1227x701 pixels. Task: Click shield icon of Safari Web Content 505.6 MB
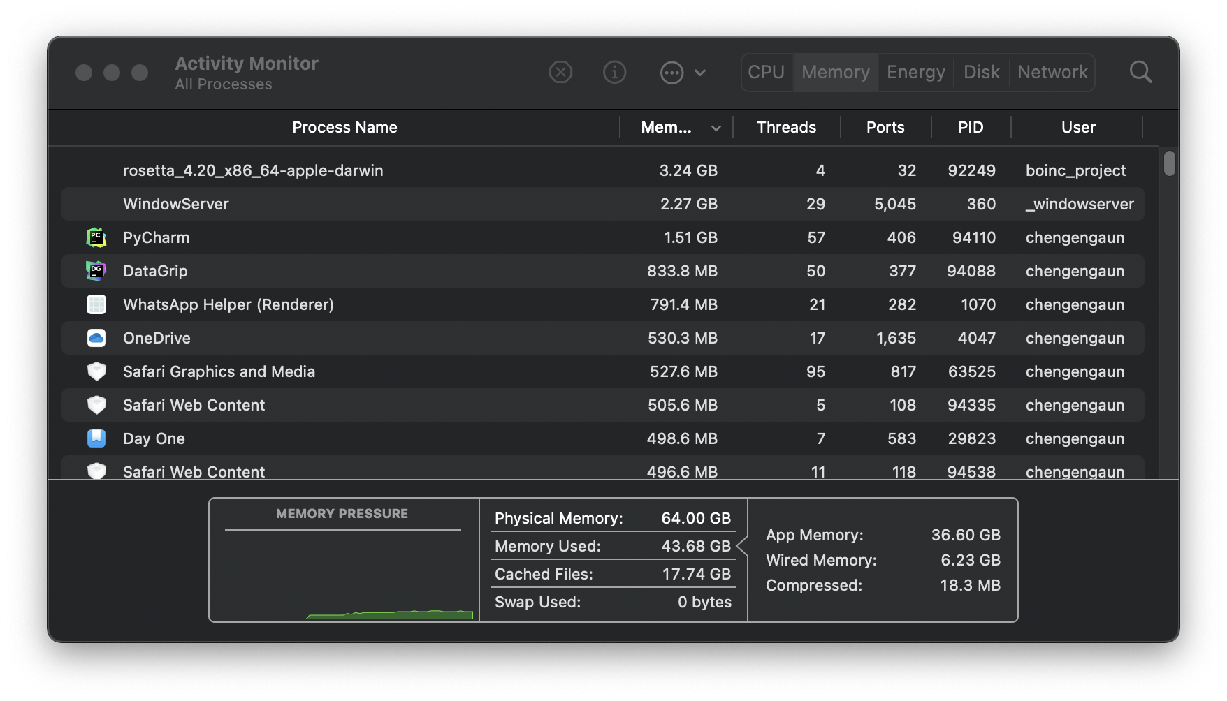(x=96, y=405)
